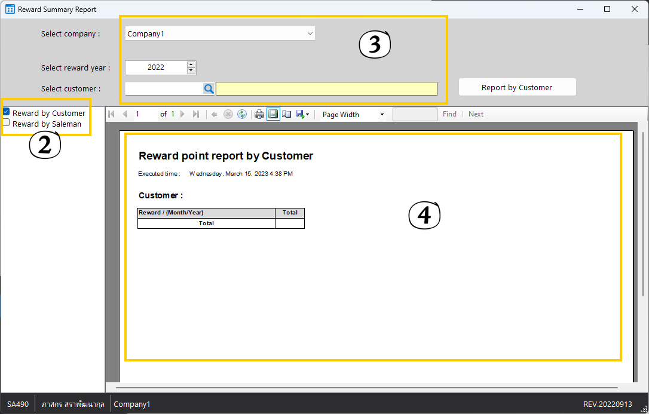This screenshot has width=649, height=414.
Task: Expand the Page Width zoom dropdown
Action: pos(382,115)
